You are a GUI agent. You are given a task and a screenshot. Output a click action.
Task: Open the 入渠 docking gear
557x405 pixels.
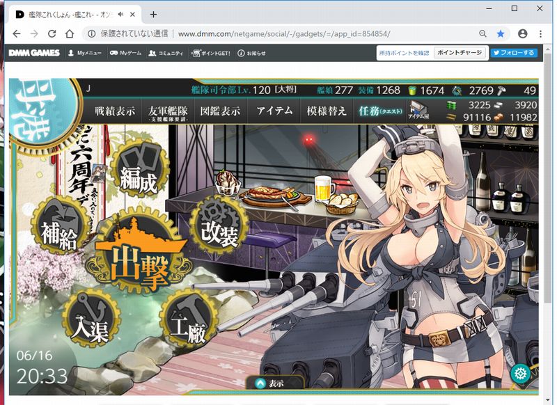tap(91, 319)
